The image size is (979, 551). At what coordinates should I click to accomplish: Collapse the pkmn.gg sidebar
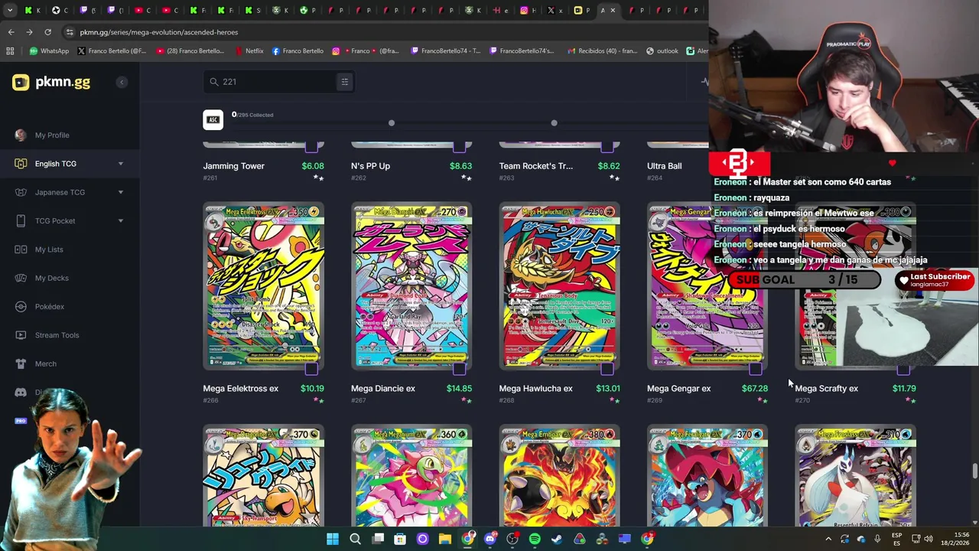point(122,82)
